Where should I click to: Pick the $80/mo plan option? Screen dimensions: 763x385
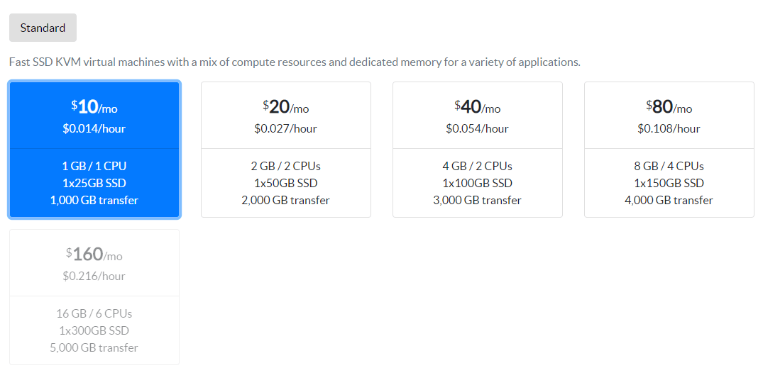669,149
